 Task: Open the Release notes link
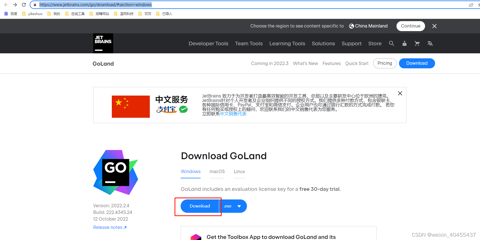pyautogui.click(x=110, y=227)
